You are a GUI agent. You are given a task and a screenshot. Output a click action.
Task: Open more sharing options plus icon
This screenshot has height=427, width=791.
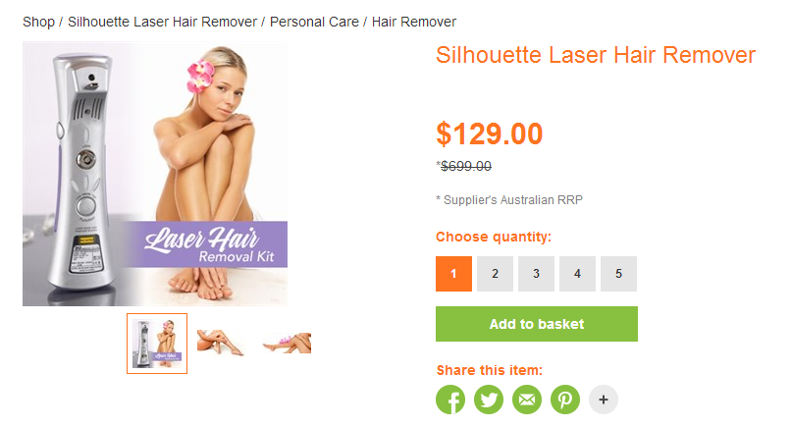pyautogui.click(x=604, y=400)
